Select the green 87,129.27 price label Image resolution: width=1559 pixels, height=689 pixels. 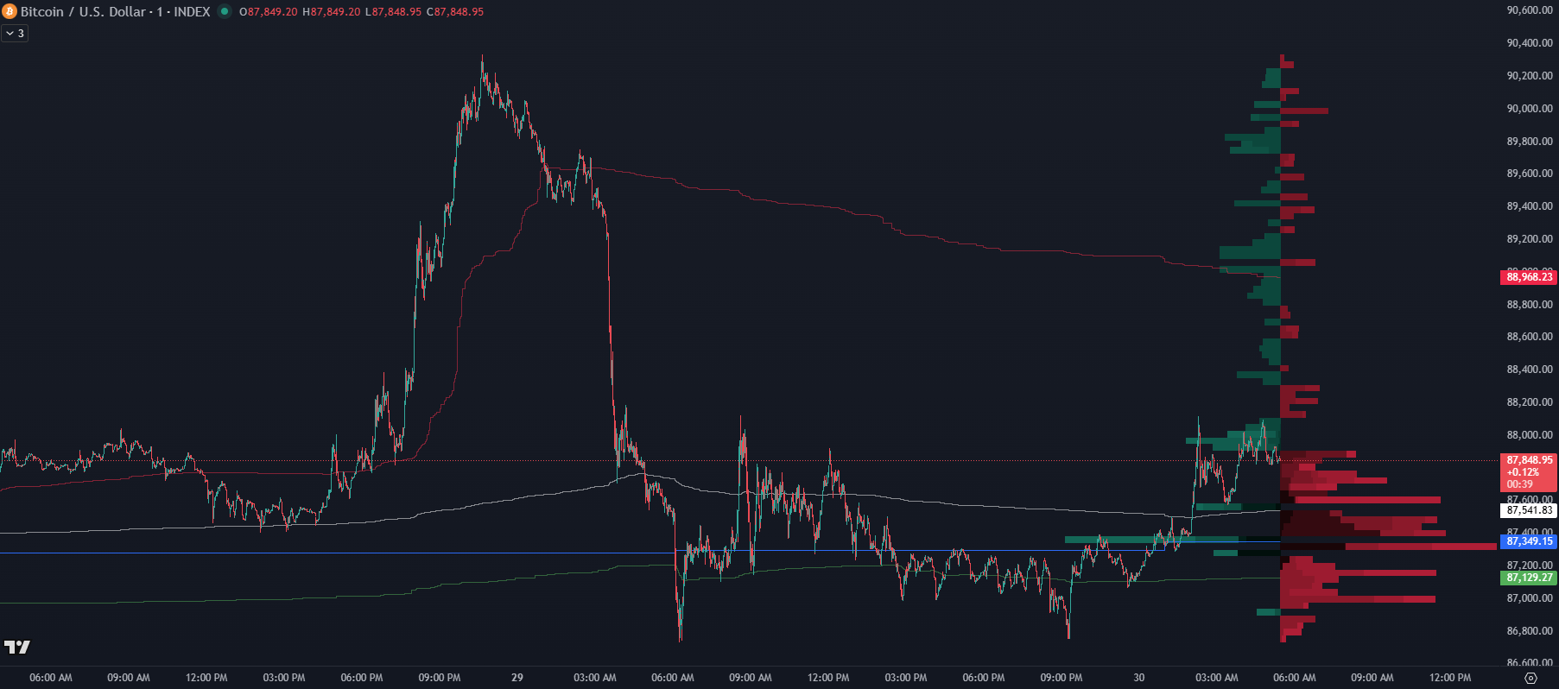tap(1529, 578)
